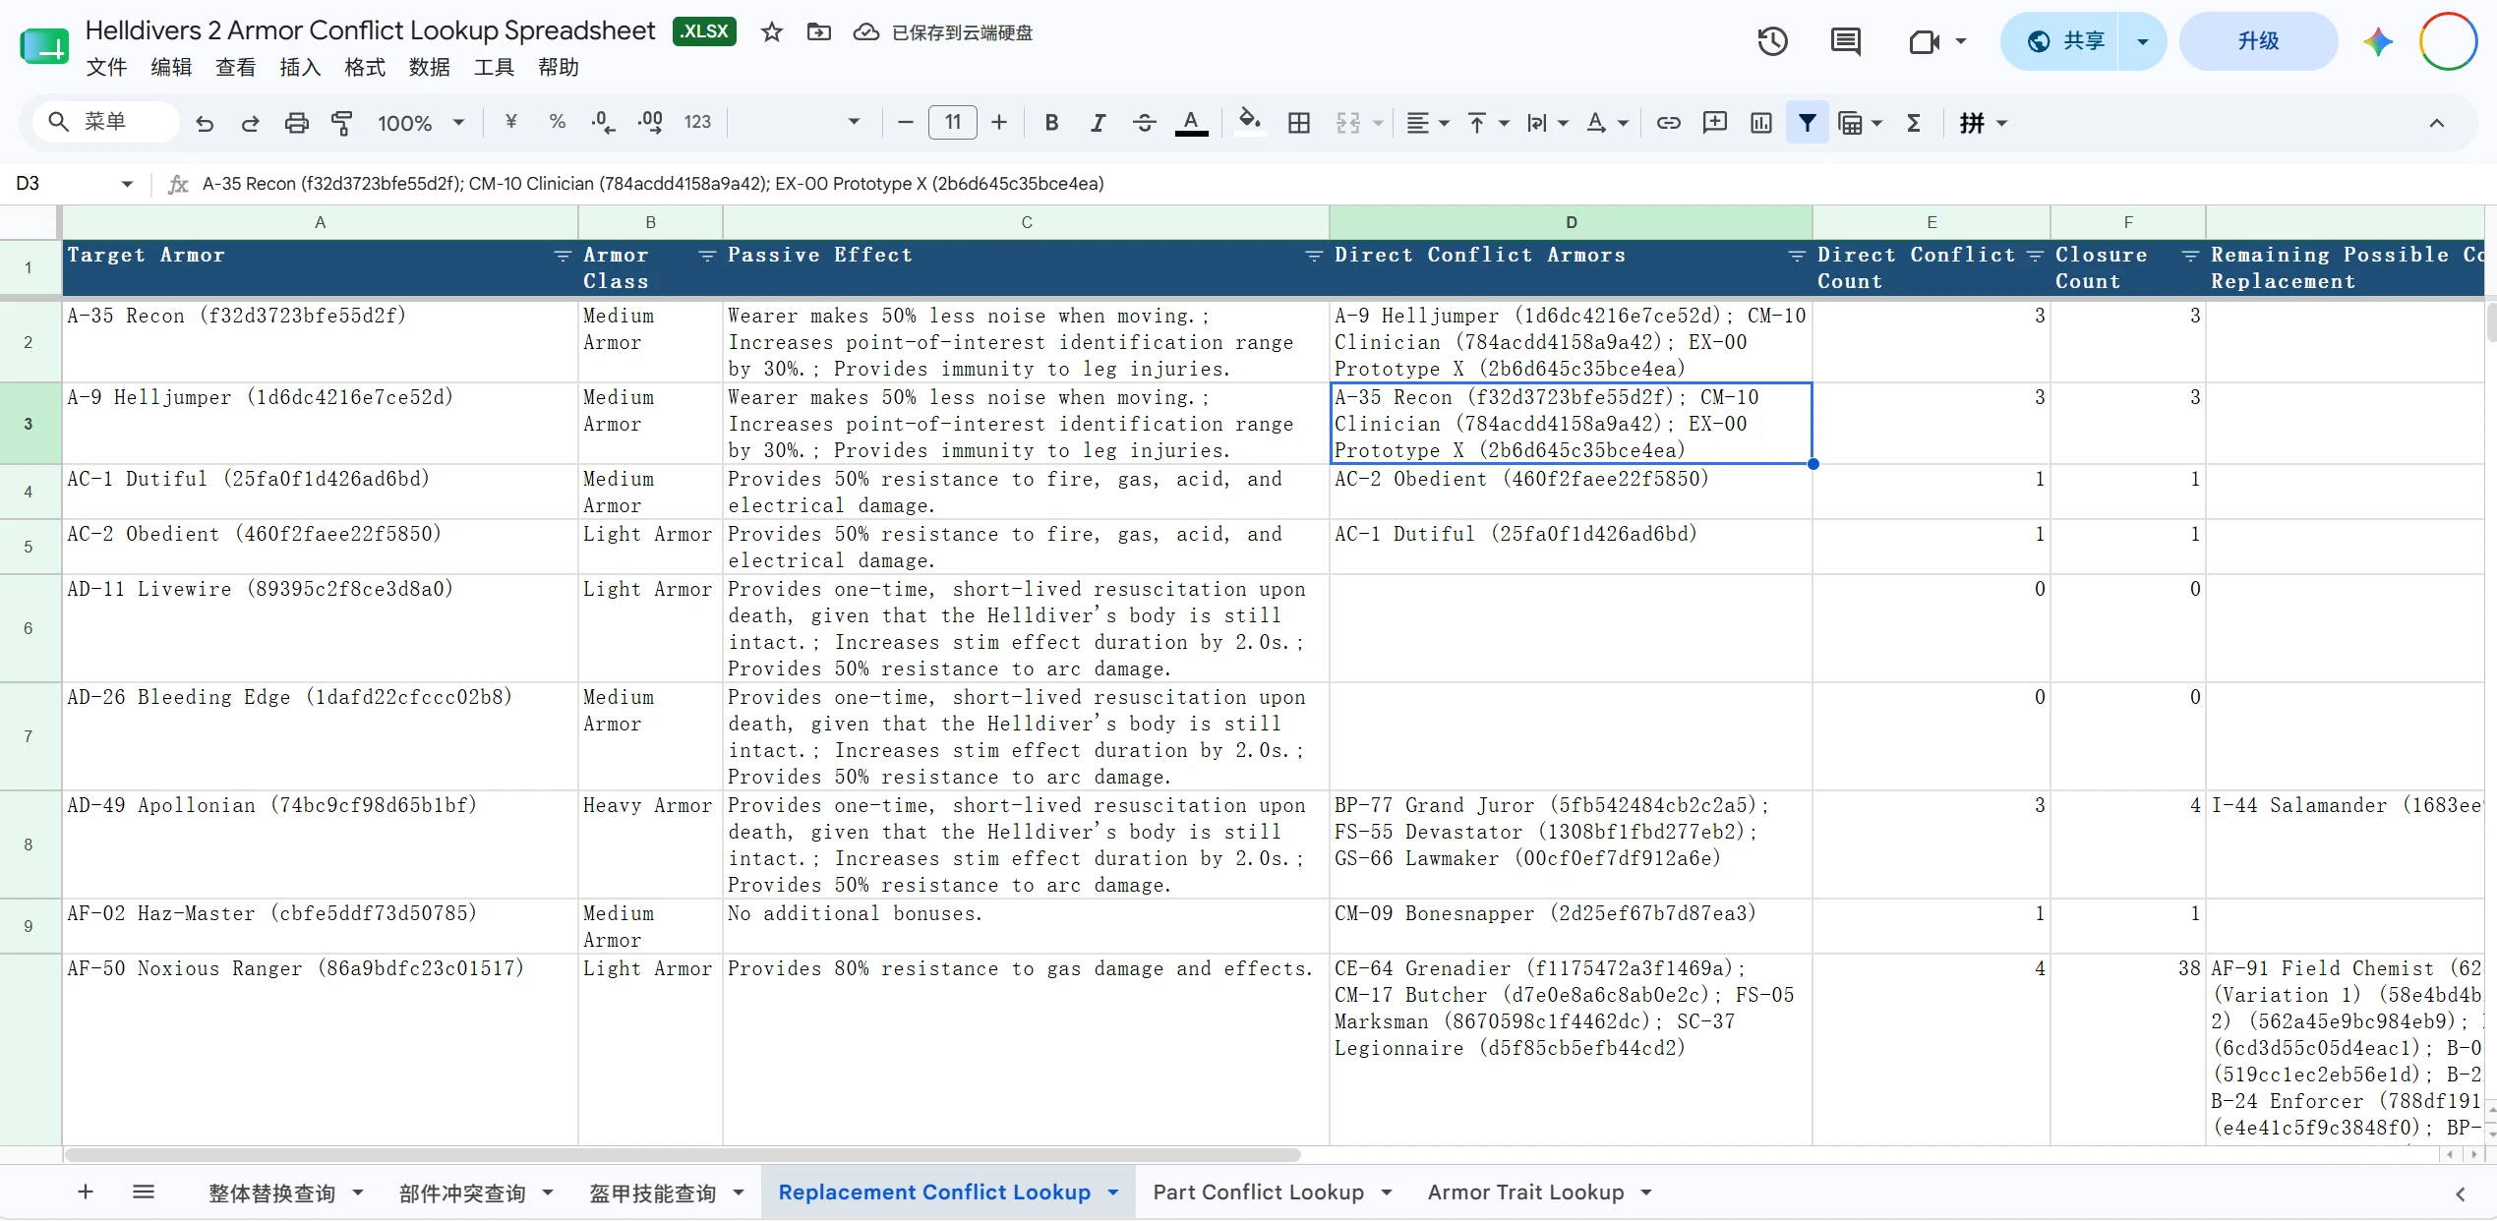Increase decimal places
The image size is (2497, 1221).
pos(650,122)
